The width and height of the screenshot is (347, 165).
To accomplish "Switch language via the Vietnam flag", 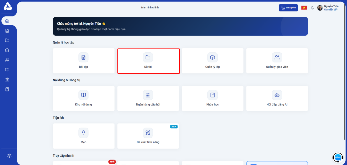I will (x=304, y=8).
